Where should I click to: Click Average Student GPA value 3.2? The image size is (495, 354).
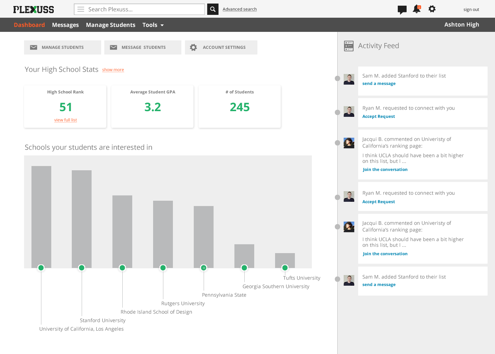(x=153, y=107)
